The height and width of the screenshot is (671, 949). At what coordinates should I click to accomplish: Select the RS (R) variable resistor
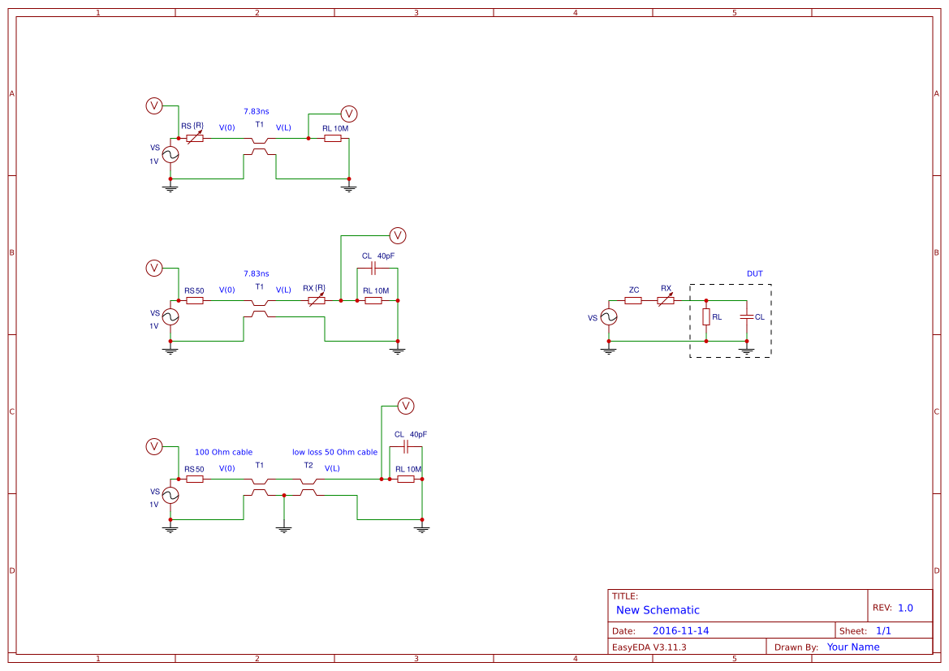click(194, 138)
